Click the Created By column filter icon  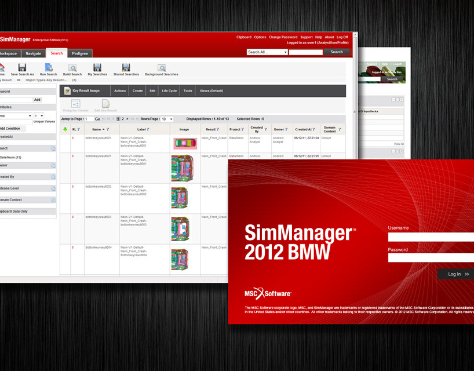266,129
